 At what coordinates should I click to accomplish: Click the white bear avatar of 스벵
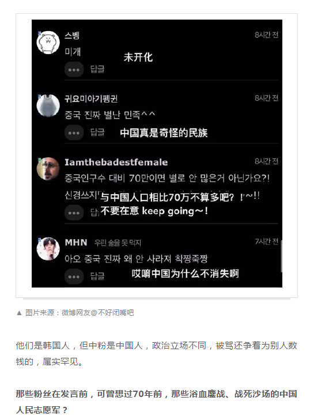tap(48, 43)
